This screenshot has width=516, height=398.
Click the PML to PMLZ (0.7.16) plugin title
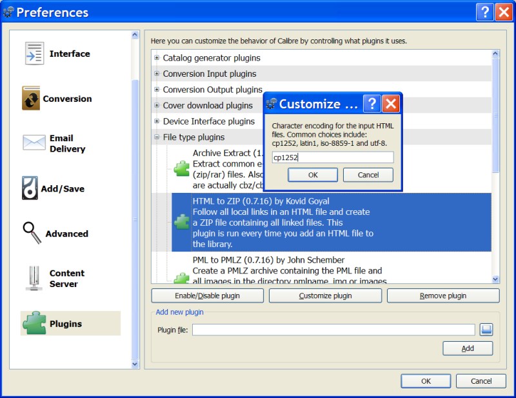tap(268, 260)
